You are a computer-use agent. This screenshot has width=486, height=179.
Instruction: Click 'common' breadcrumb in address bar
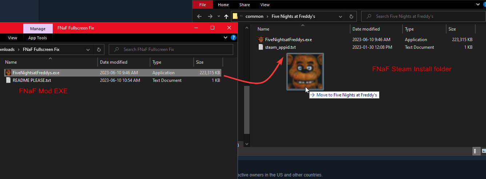click(x=254, y=16)
